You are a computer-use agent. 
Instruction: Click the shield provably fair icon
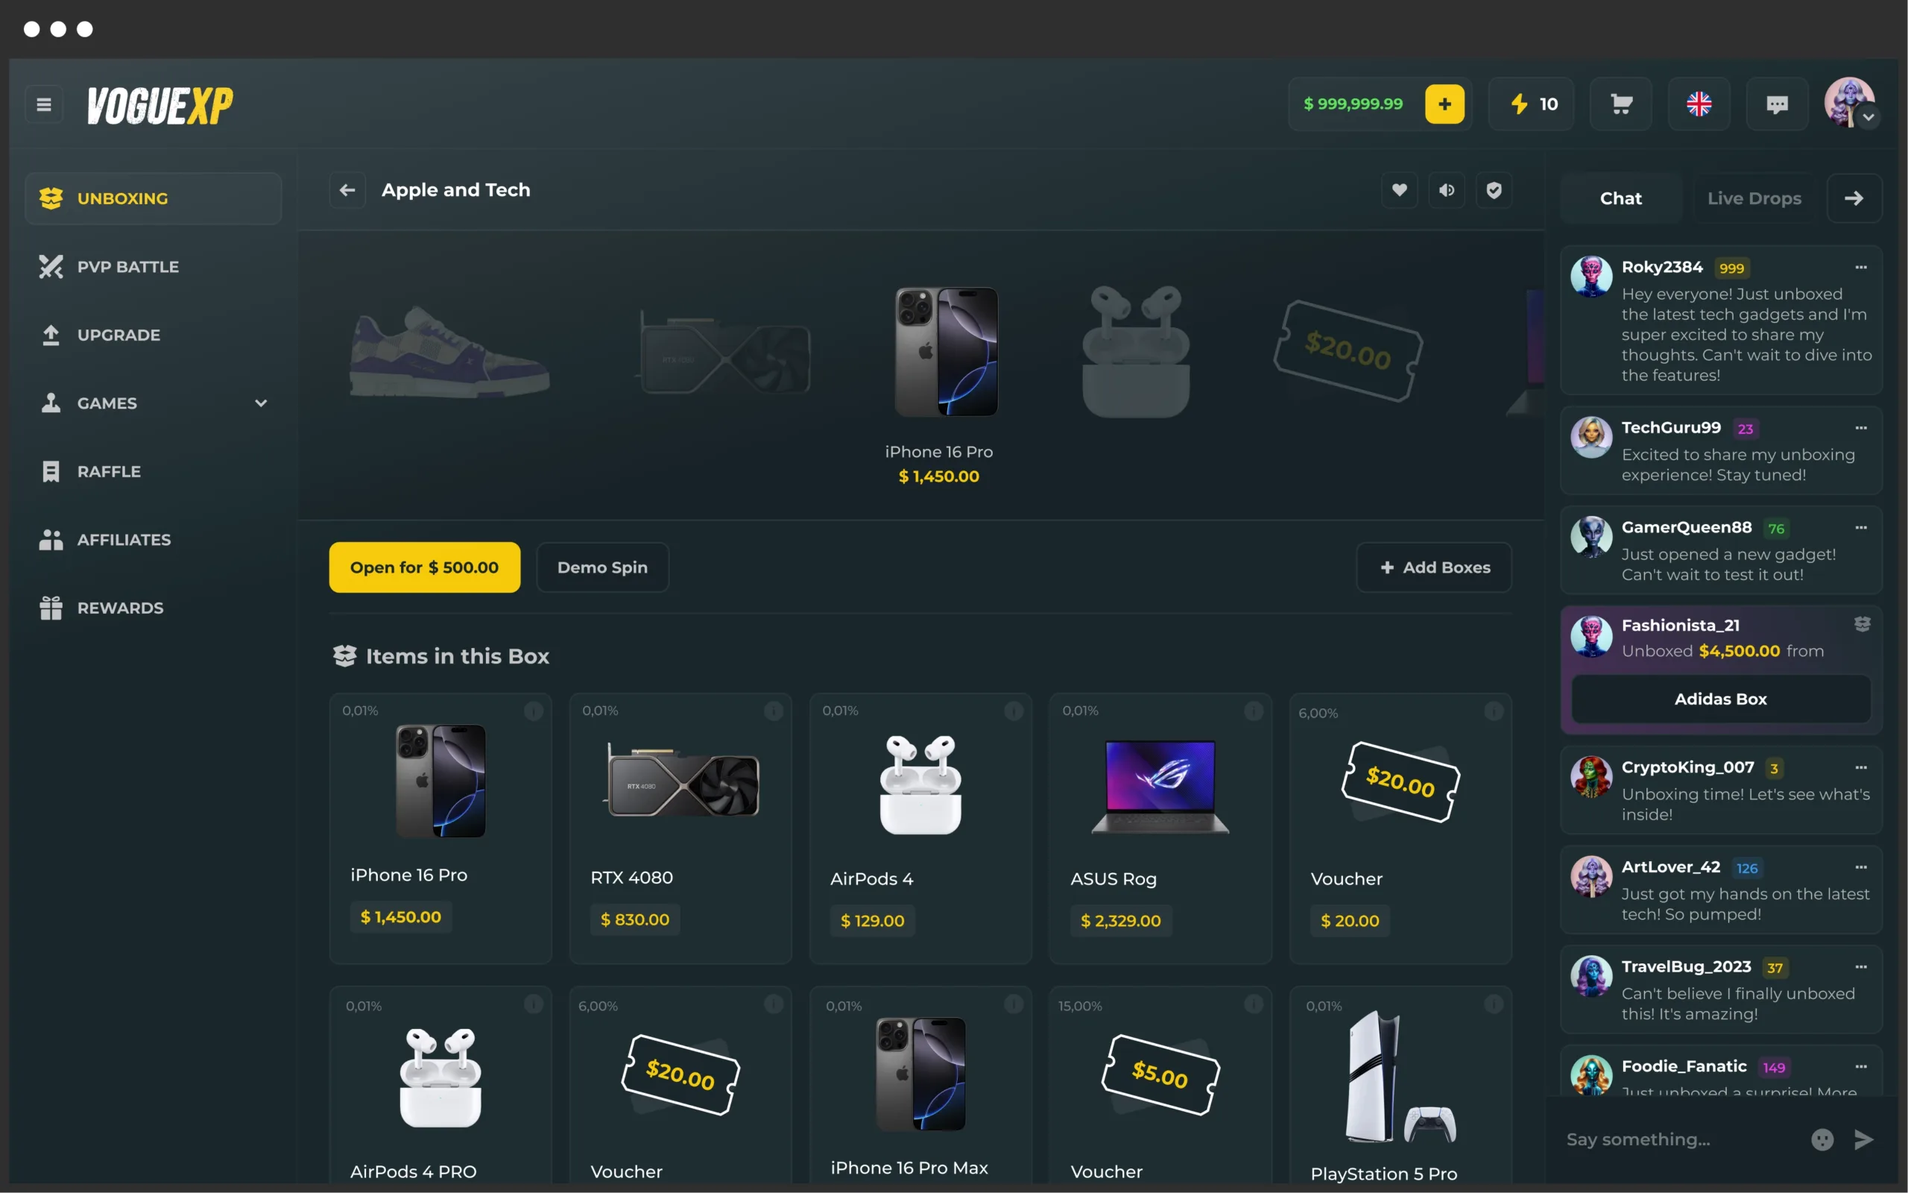click(x=1494, y=190)
